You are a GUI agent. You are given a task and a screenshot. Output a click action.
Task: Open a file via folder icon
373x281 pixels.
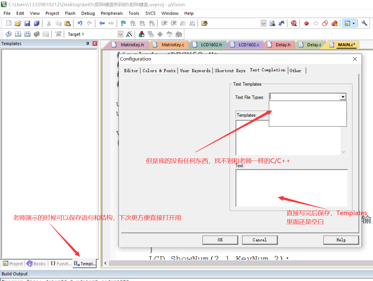tap(18, 23)
